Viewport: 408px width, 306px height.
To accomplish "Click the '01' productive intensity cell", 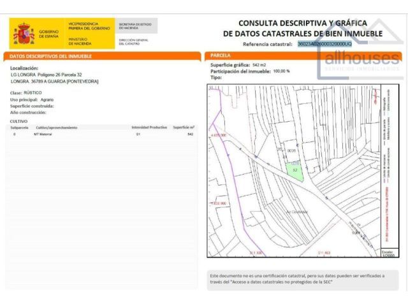I will tap(138, 135).
